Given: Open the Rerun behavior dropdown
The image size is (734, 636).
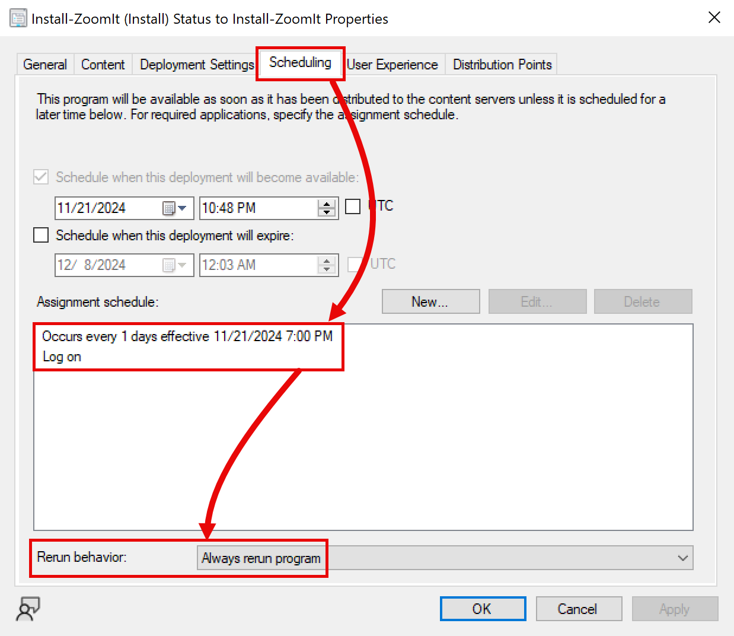Looking at the screenshot, I should pos(682,558).
